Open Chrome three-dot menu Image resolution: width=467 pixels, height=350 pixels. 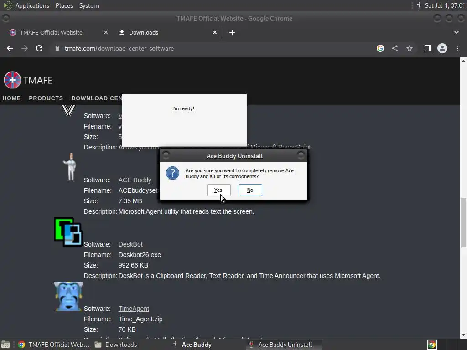pyautogui.click(x=457, y=48)
